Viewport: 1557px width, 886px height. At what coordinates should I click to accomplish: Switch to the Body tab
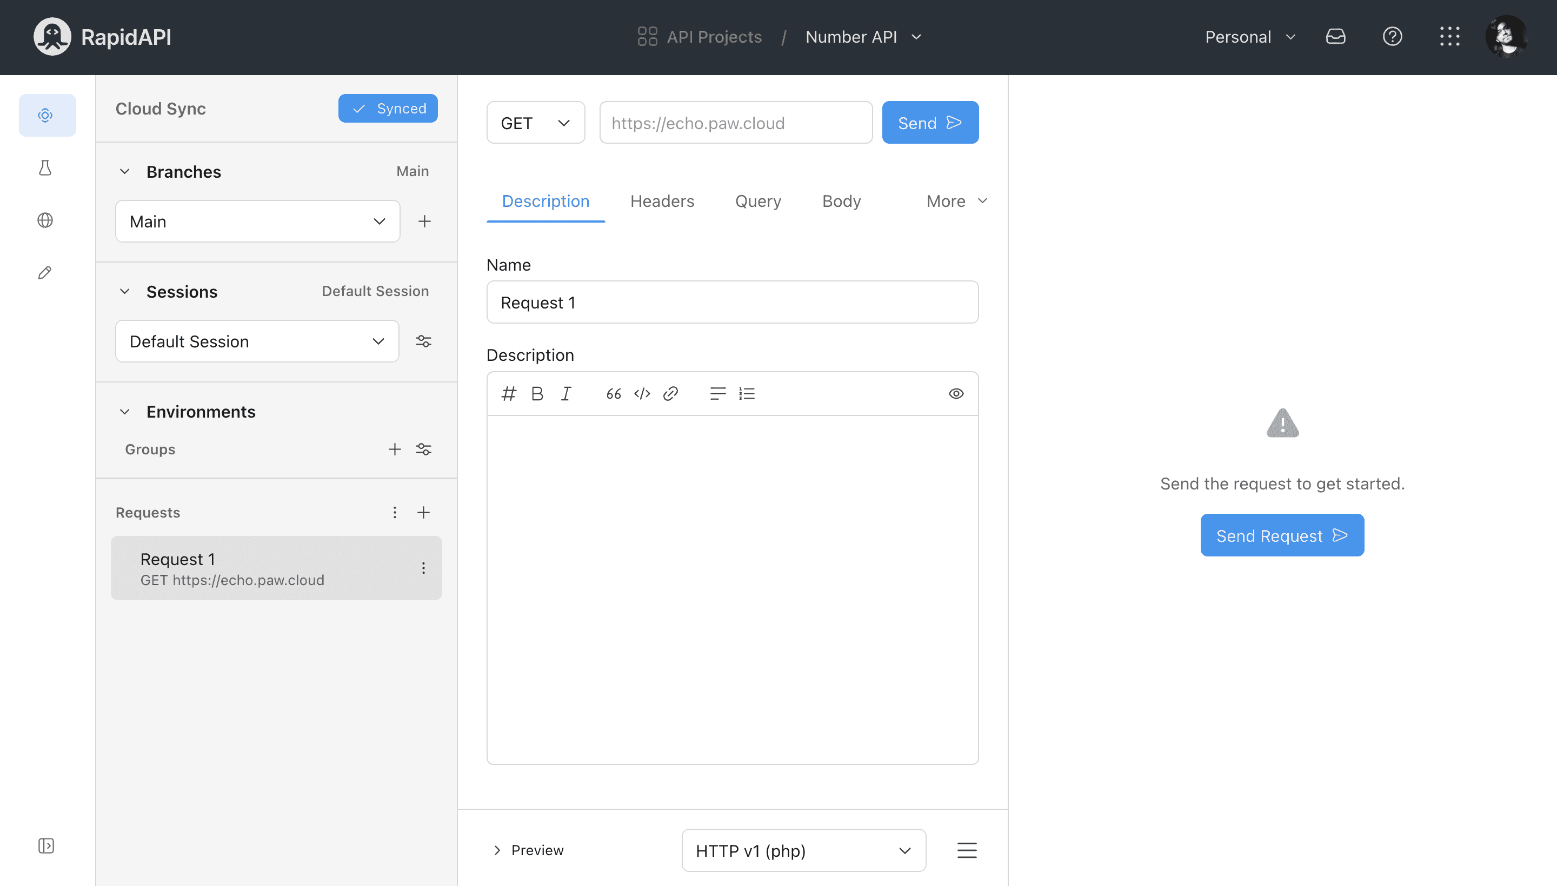[x=841, y=201]
